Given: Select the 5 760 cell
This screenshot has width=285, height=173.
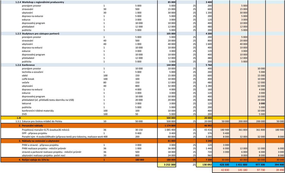Looking at the screenshot, I should click(x=208, y=65).
